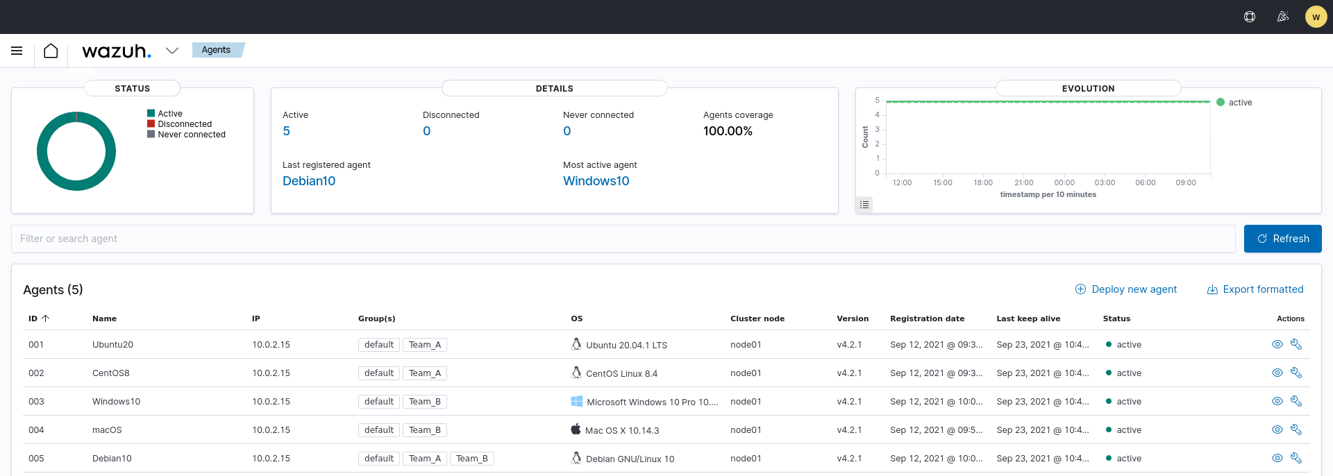Open the newsfeed celebration icon
Screen dimensions: 1333x476
[1283, 17]
